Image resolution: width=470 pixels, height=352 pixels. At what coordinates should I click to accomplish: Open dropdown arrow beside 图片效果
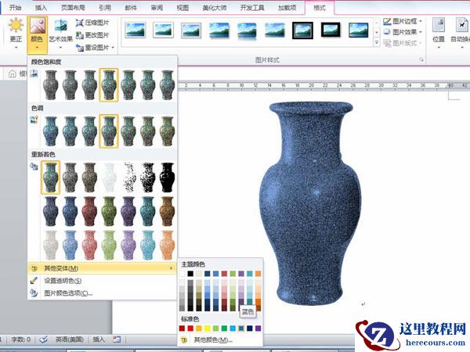click(420, 32)
